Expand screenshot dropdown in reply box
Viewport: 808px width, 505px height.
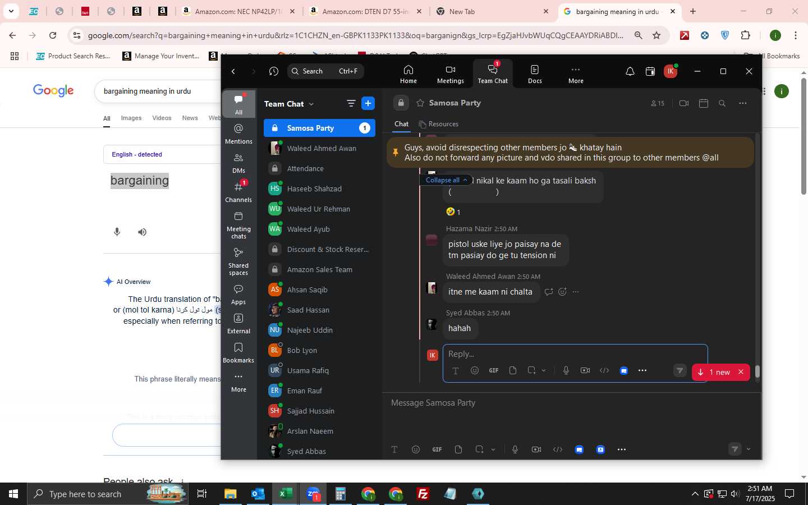tap(544, 370)
